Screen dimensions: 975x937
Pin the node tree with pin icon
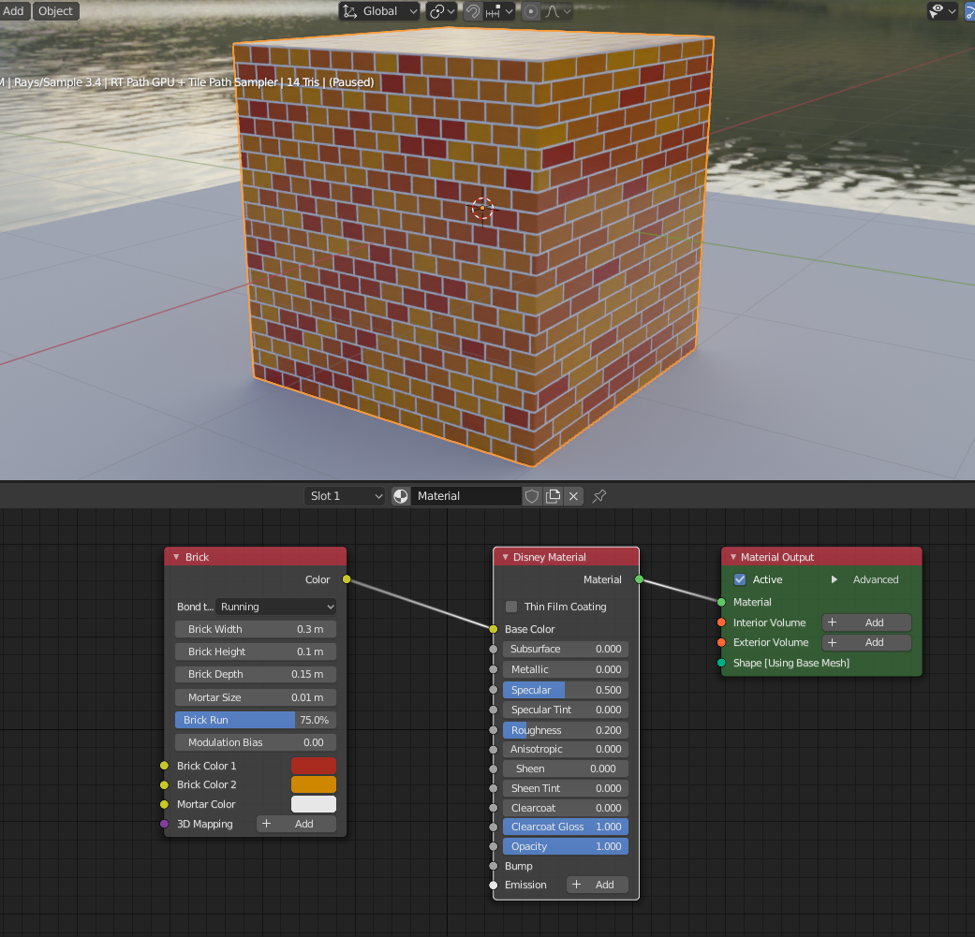tap(599, 496)
